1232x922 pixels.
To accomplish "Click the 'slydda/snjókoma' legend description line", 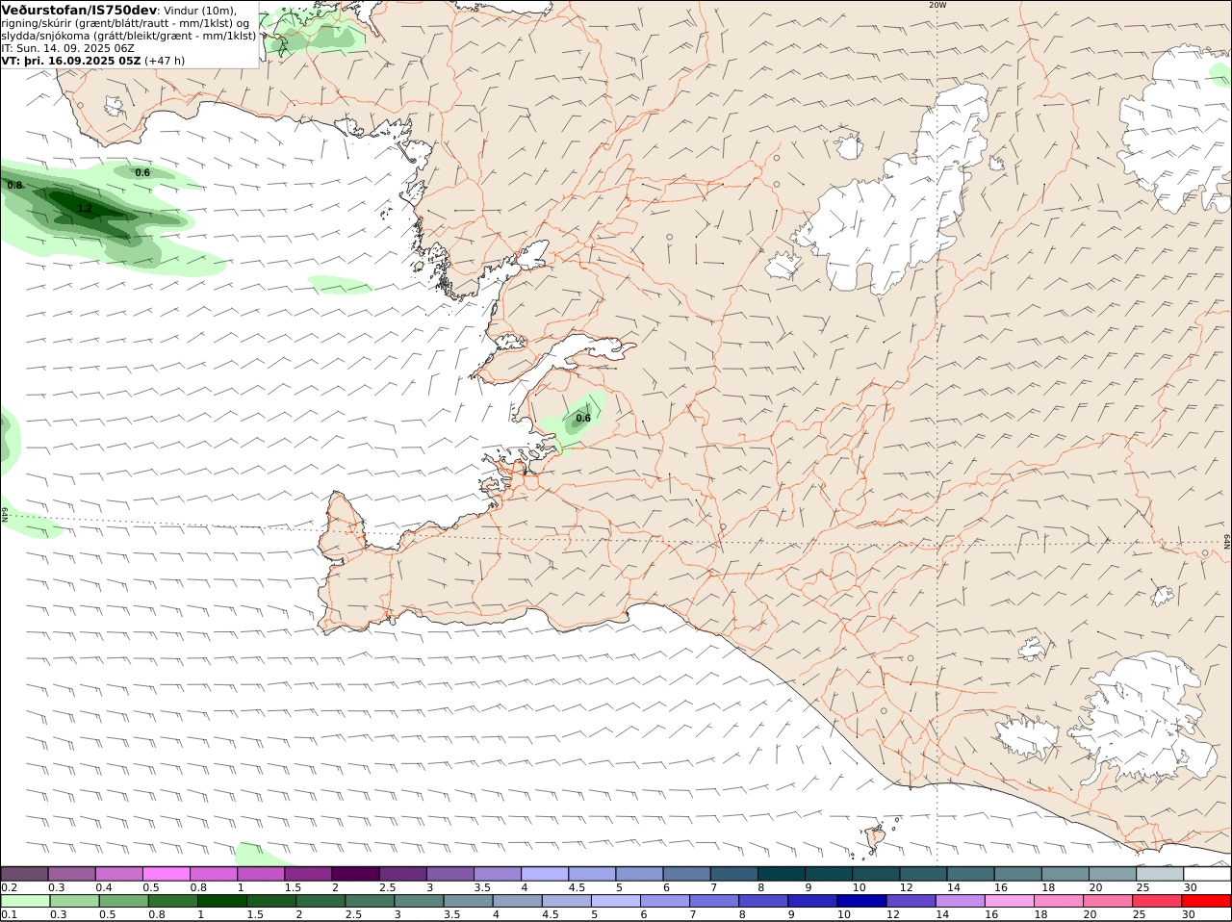I will click(128, 36).
